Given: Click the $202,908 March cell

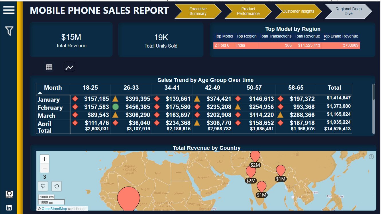Looking at the screenshot, I should click(219, 115).
